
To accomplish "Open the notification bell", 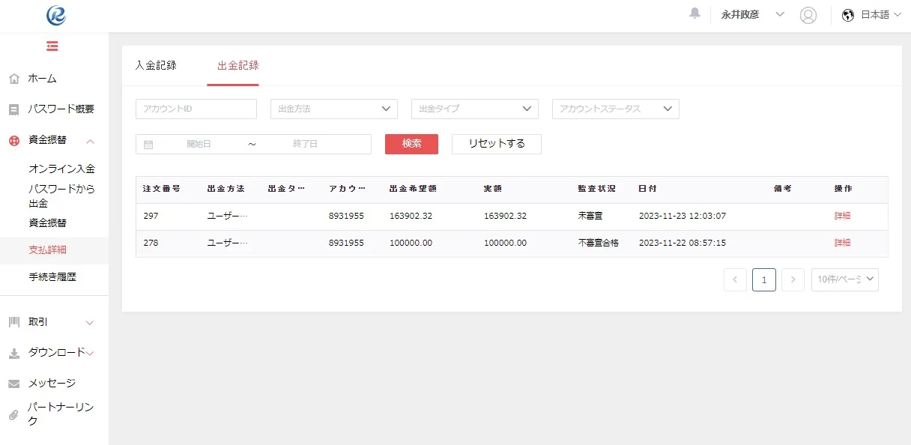I will (x=694, y=13).
